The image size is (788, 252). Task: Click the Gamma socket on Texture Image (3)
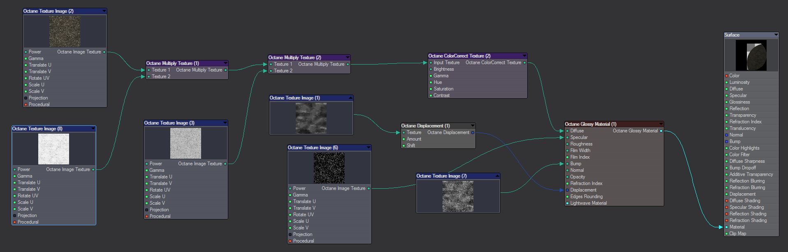click(147, 170)
